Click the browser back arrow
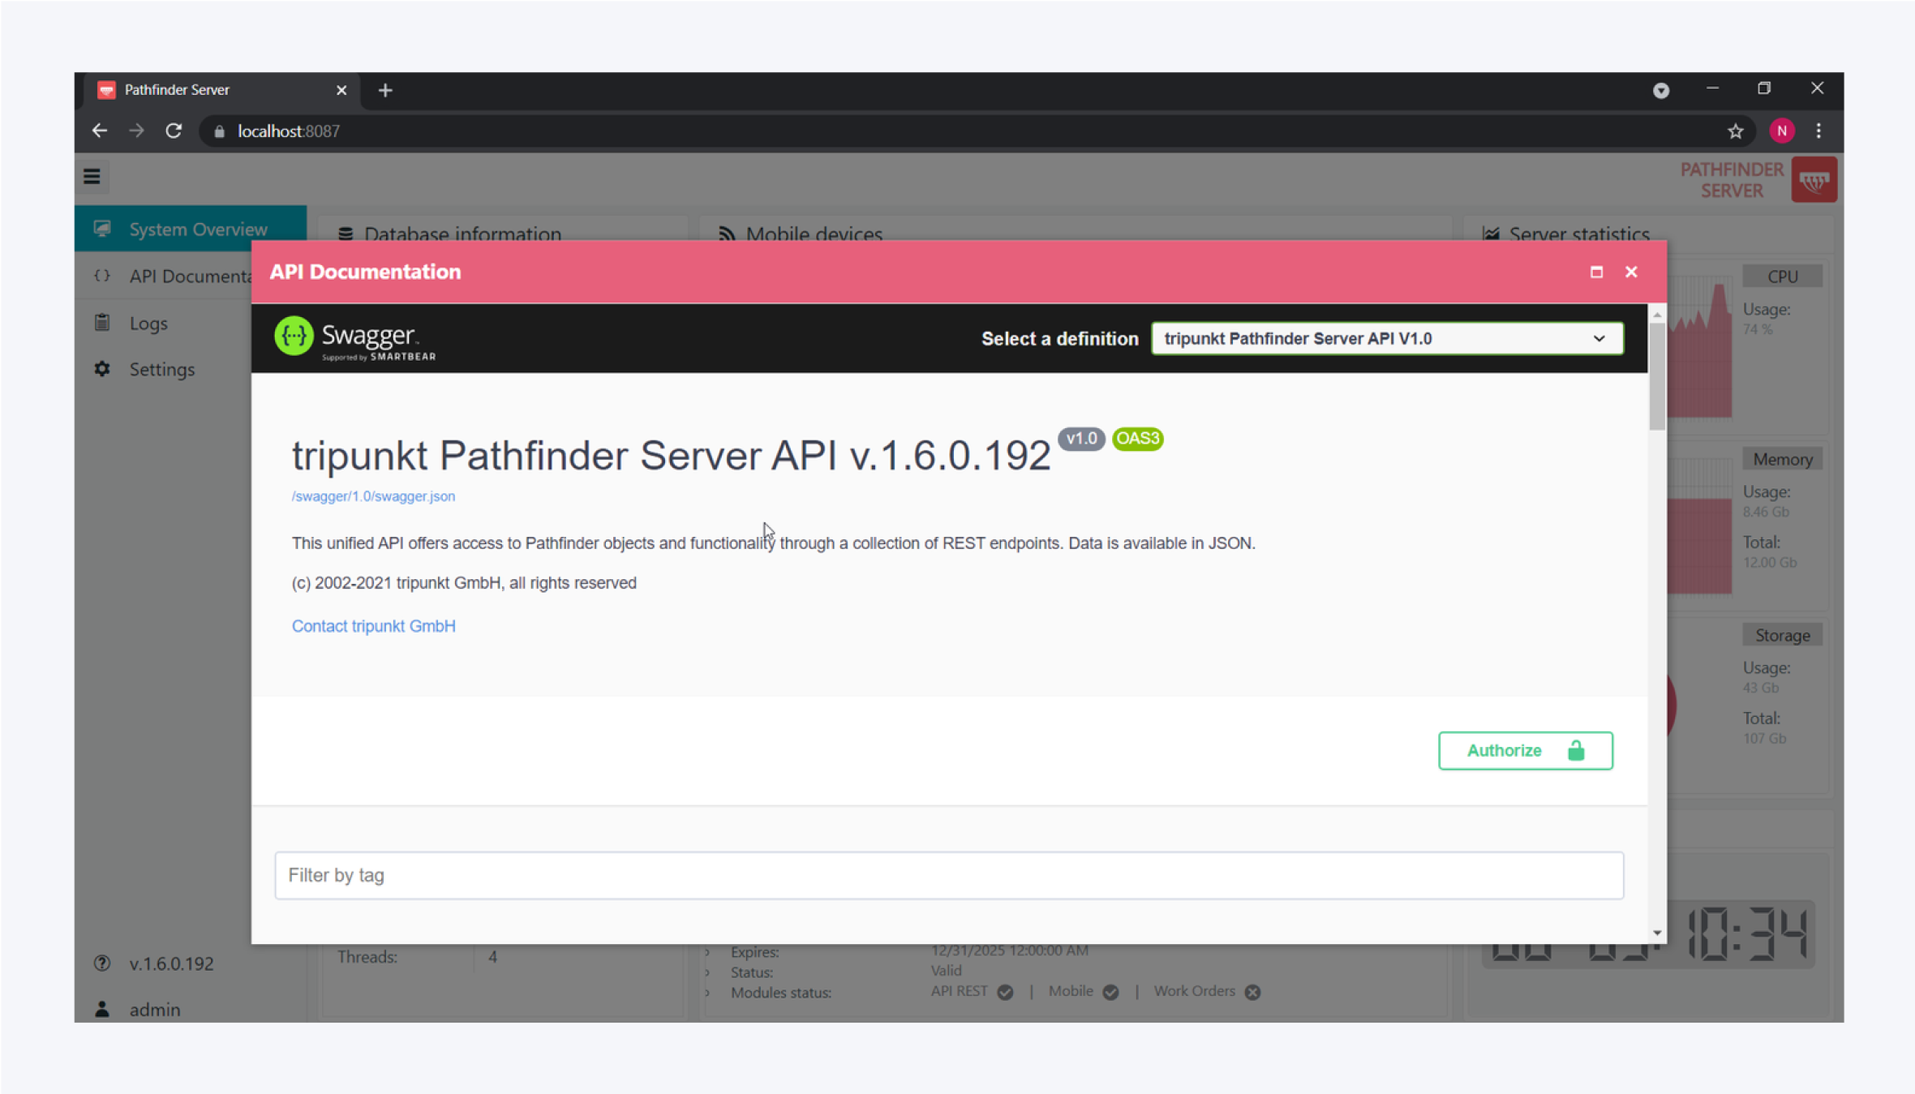The width and height of the screenshot is (1915, 1094). click(x=99, y=131)
